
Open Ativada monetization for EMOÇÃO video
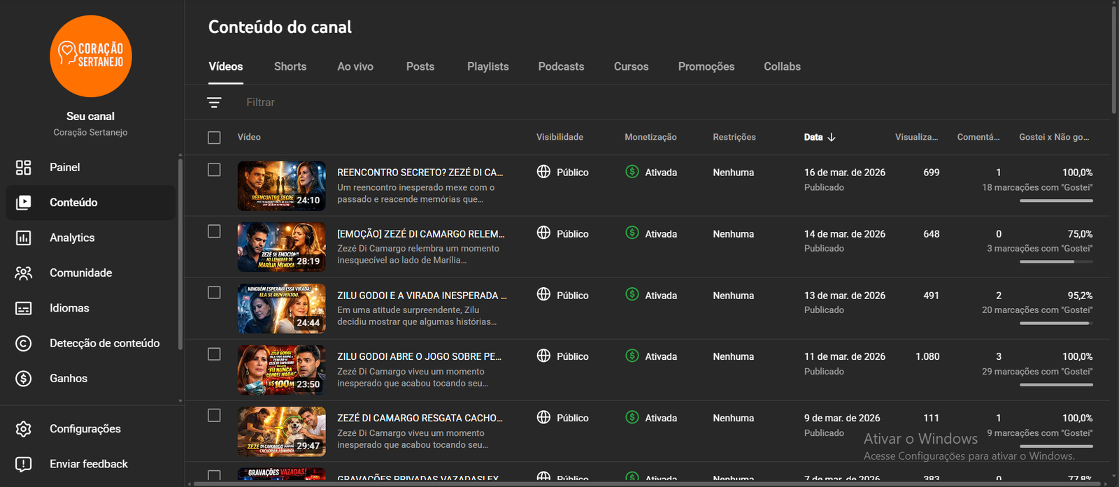click(x=651, y=234)
